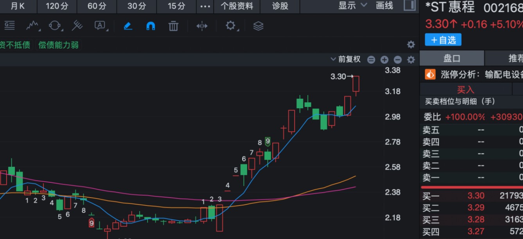Expand more time periods via ellipsis
523x239 pixels.
(205, 6)
